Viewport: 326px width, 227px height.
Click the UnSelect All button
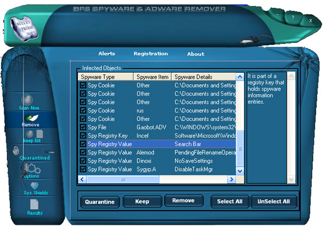[x=274, y=201]
